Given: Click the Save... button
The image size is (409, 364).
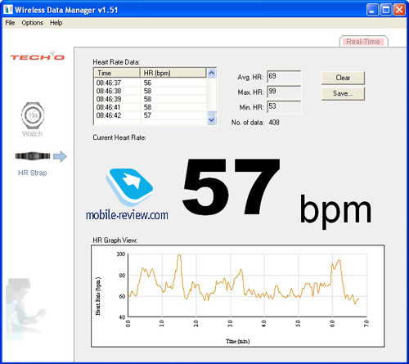Looking at the screenshot, I should pos(343,93).
